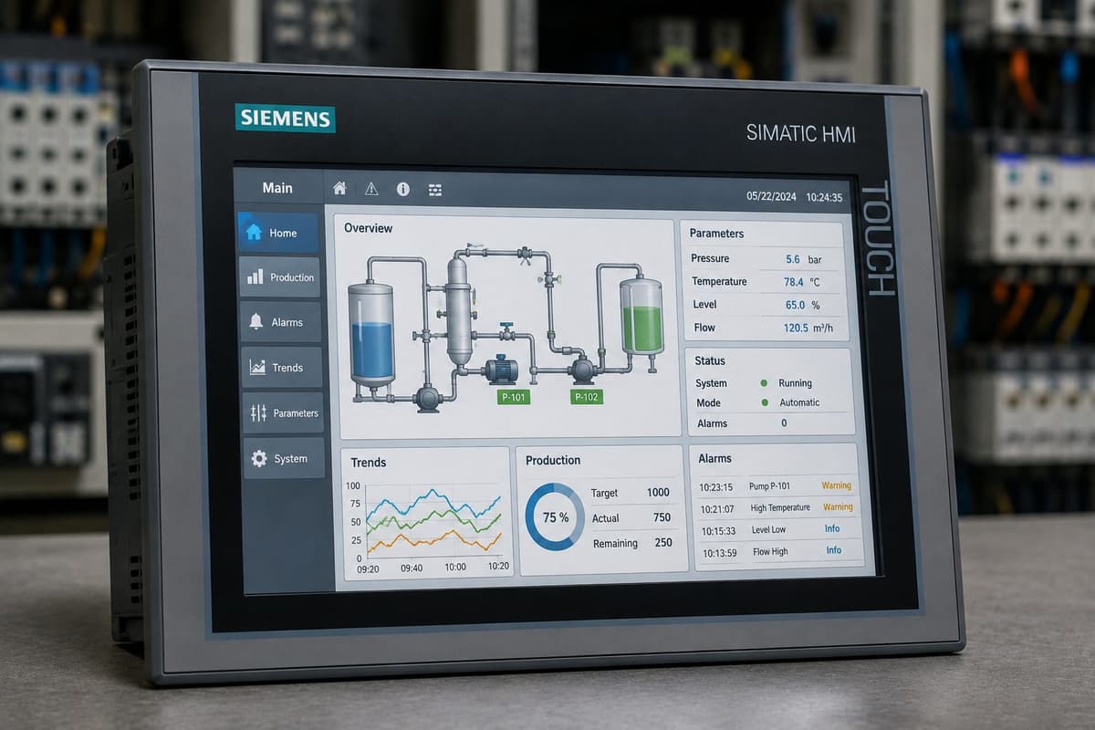
Task: Open the Trends sidebar button
Action: coord(282,368)
